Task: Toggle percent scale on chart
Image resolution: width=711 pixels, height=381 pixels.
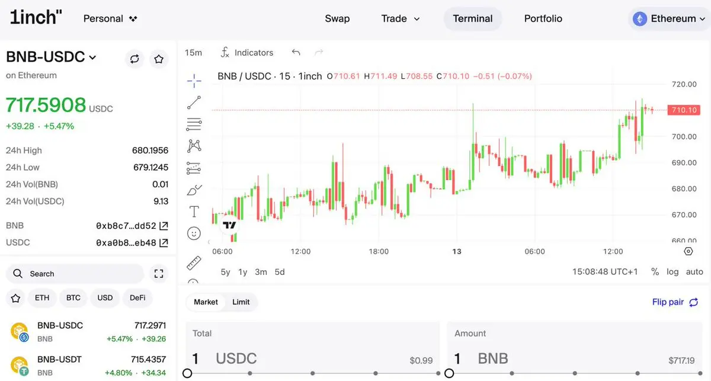Action: click(655, 272)
